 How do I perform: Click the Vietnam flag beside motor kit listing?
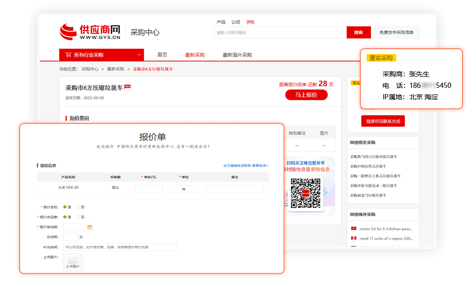[354, 229]
